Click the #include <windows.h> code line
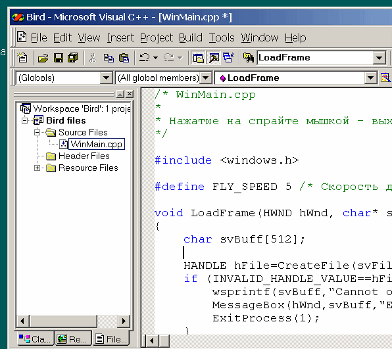Image resolution: width=392 pixels, height=349 pixels. [227, 160]
